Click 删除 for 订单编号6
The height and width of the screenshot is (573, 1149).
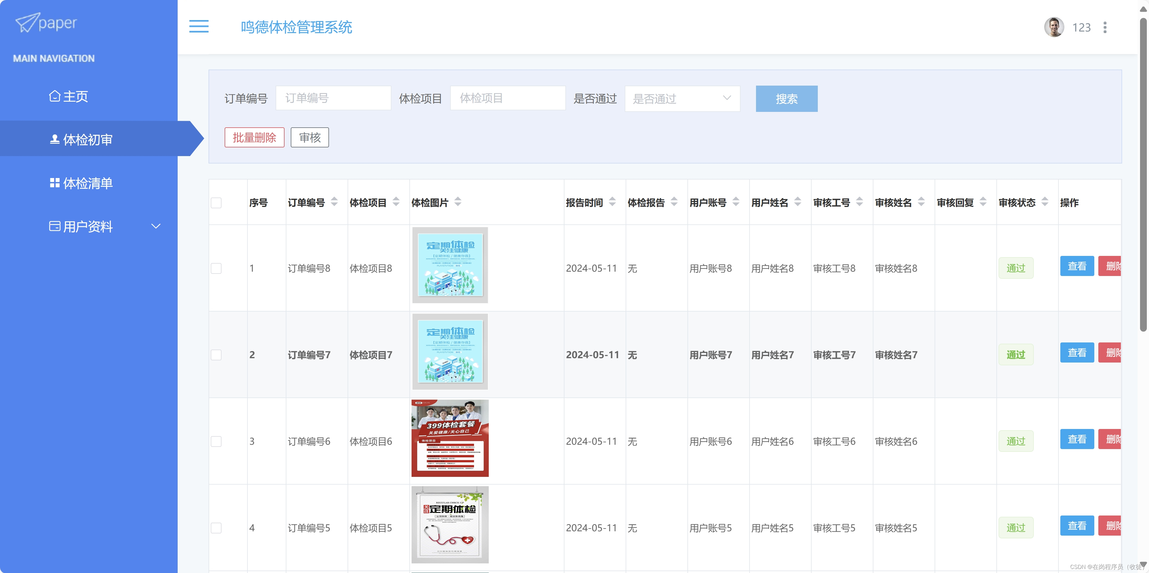(1110, 439)
